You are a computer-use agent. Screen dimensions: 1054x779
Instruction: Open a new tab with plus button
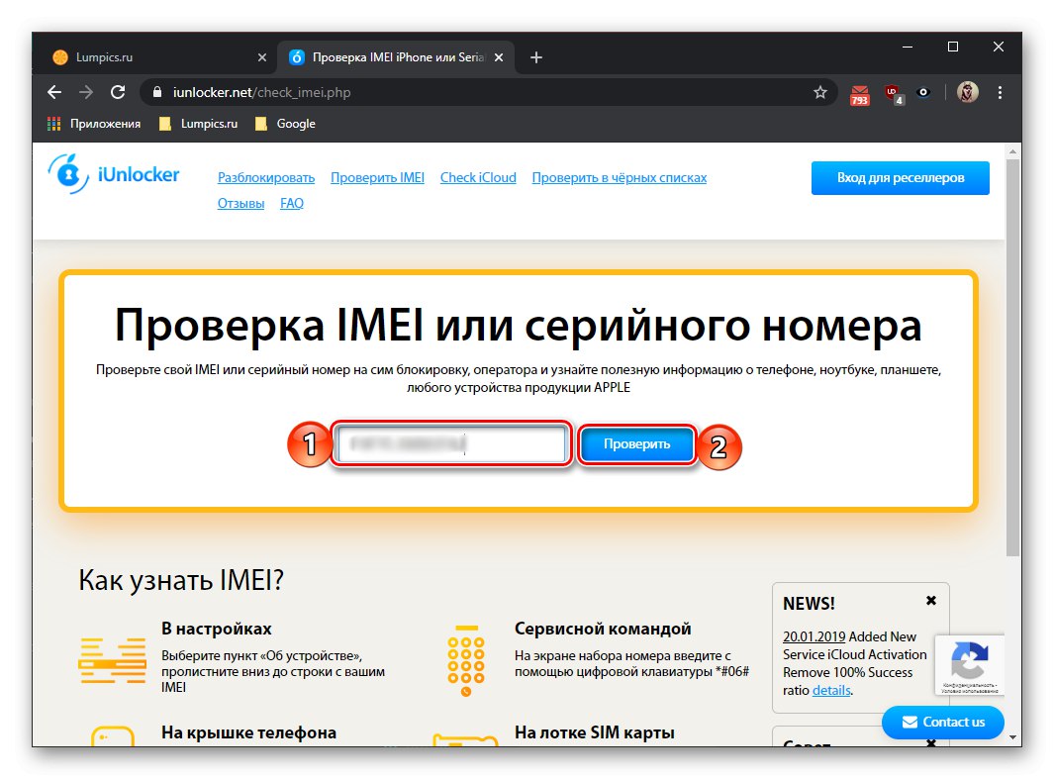535,57
